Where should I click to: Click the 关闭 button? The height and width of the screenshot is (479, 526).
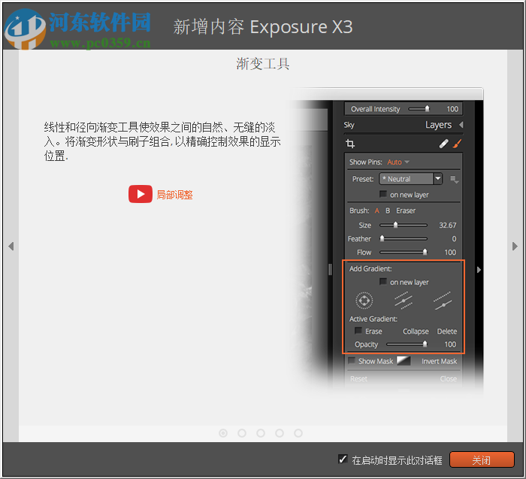point(482,459)
